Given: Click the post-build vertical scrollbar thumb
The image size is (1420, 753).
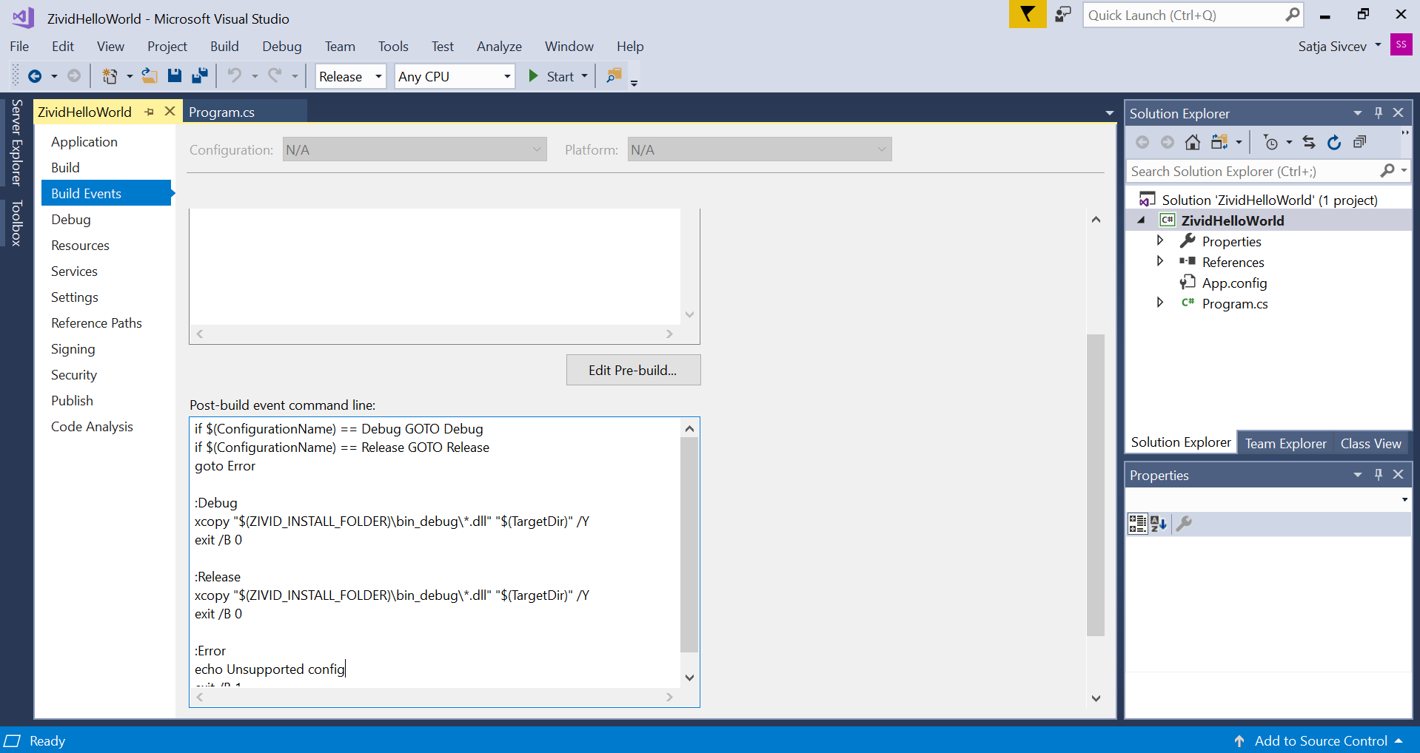Looking at the screenshot, I should point(689,545).
